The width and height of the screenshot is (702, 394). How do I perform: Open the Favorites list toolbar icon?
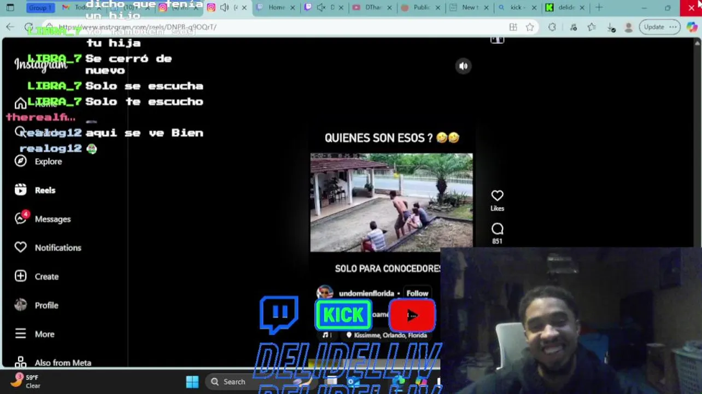click(592, 27)
